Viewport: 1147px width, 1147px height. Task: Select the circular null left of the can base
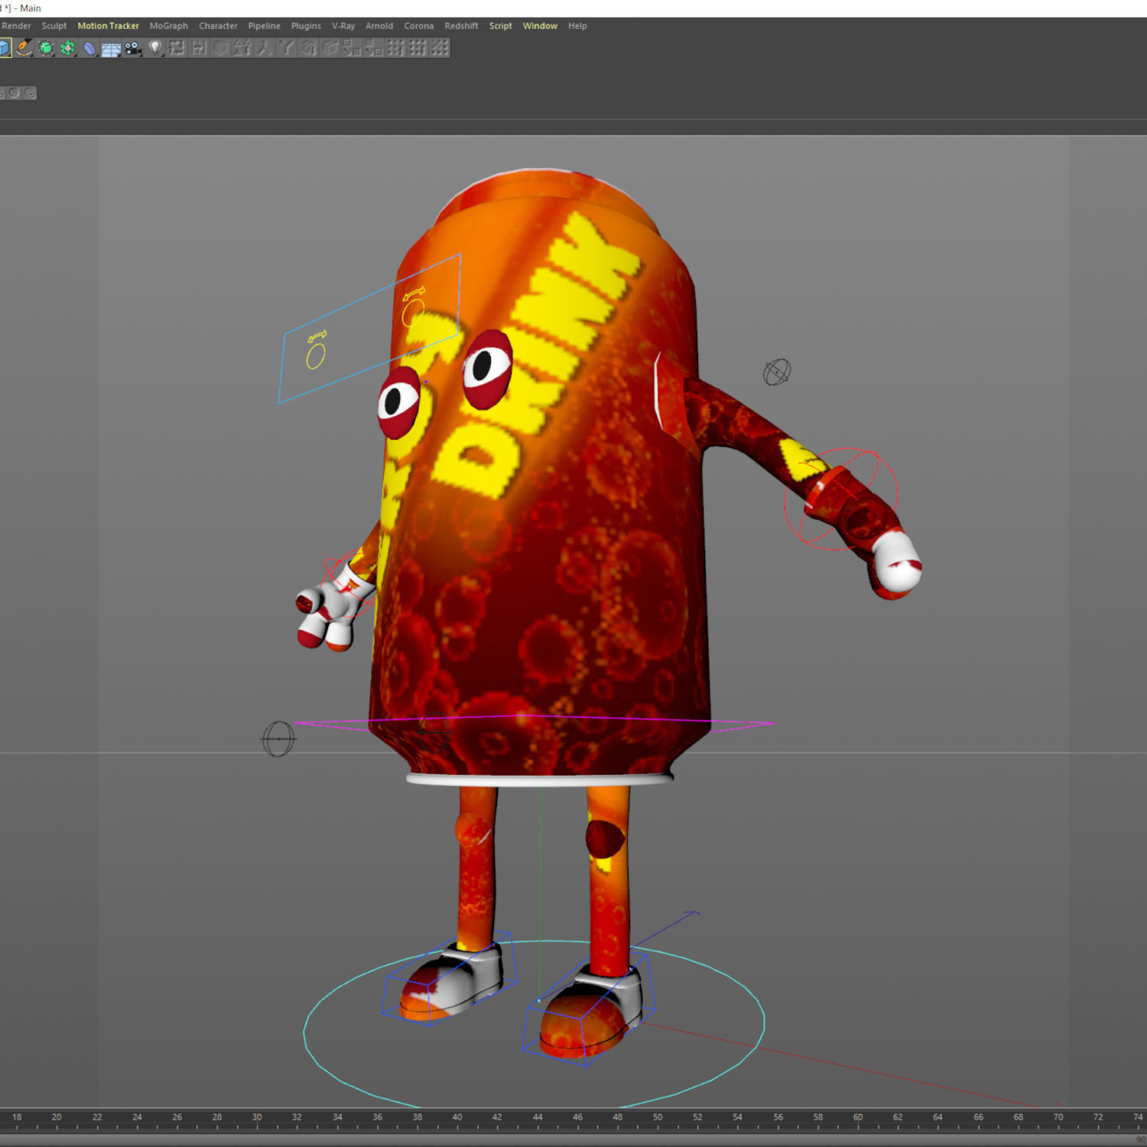(x=278, y=739)
